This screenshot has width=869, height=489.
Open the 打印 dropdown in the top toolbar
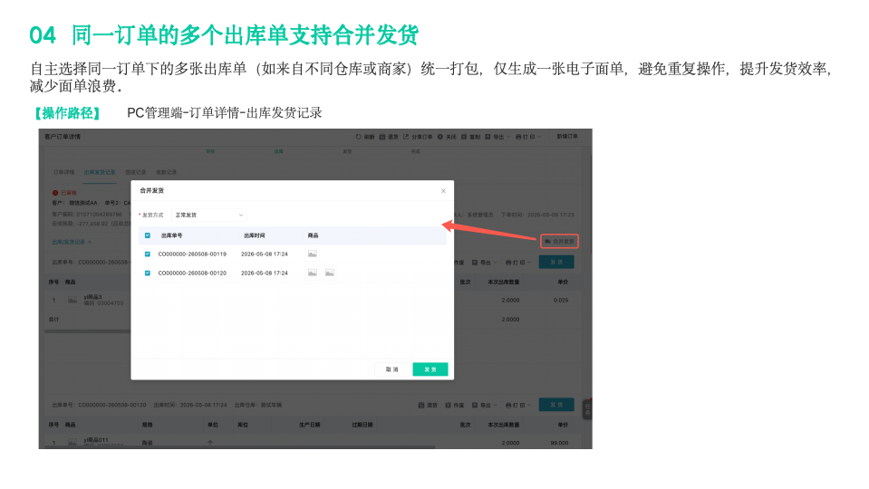click(527, 137)
